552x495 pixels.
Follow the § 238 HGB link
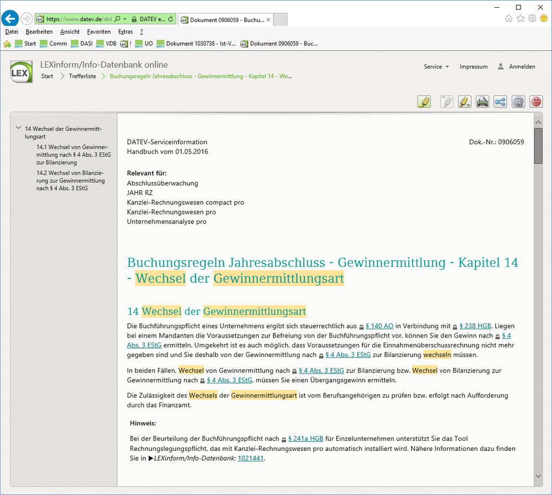(x=475, y=326)
